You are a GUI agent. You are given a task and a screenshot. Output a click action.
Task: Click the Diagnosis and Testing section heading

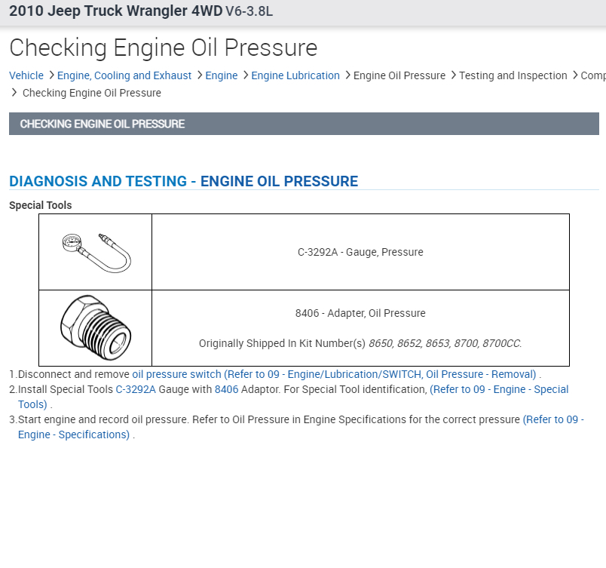click(x=183, y=181)
